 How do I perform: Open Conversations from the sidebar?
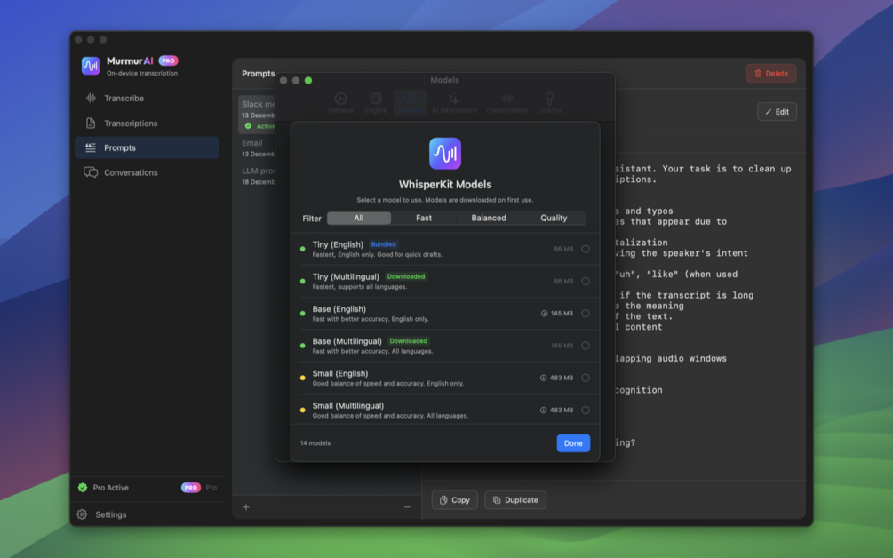click(147, 172)
